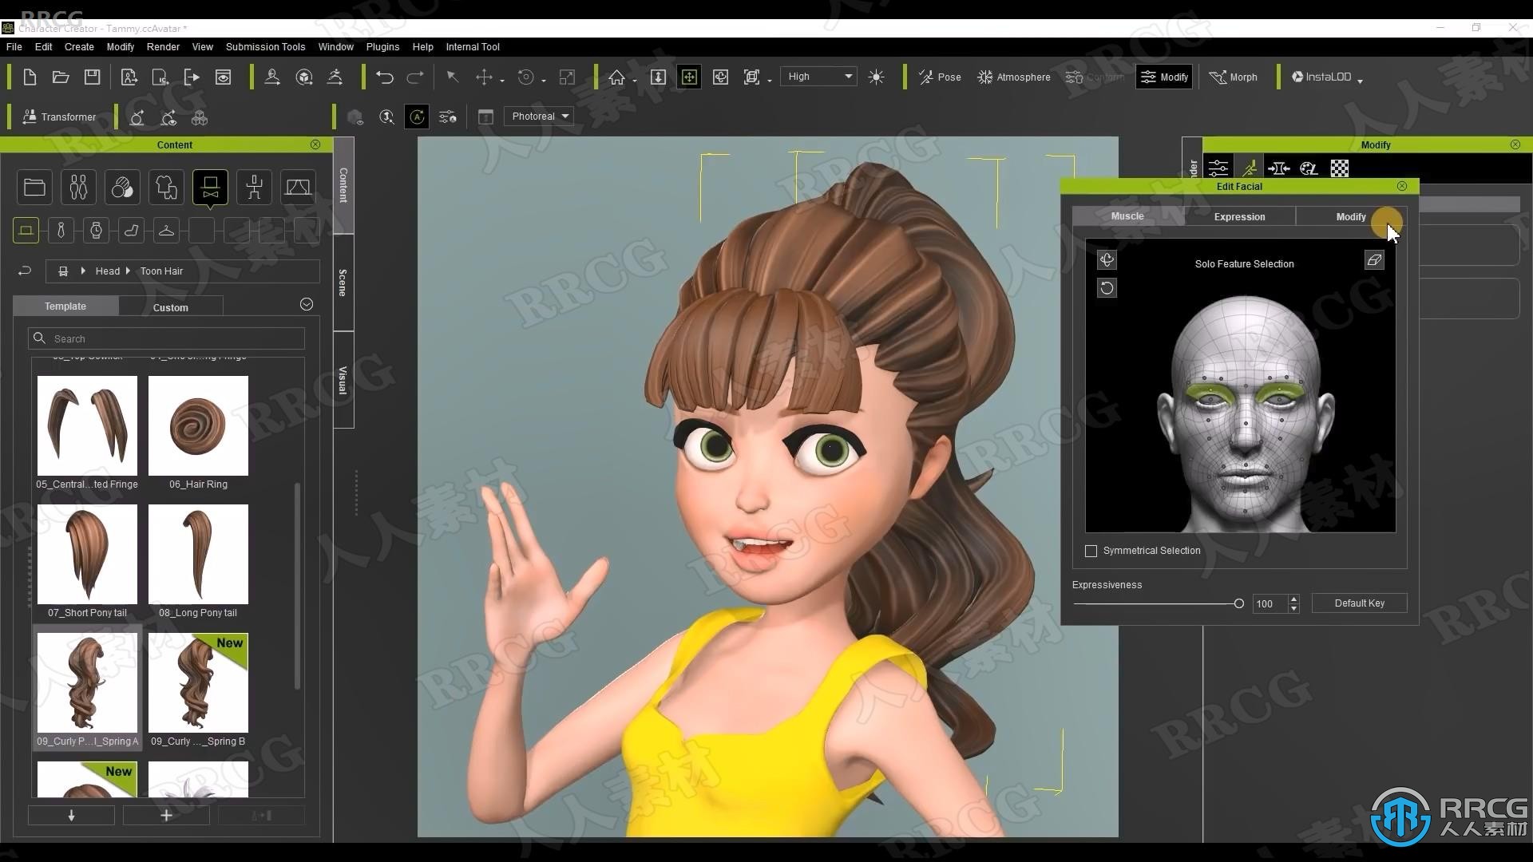
Task: Select the arrow selection tool
Action: click(x=453, y=77)
